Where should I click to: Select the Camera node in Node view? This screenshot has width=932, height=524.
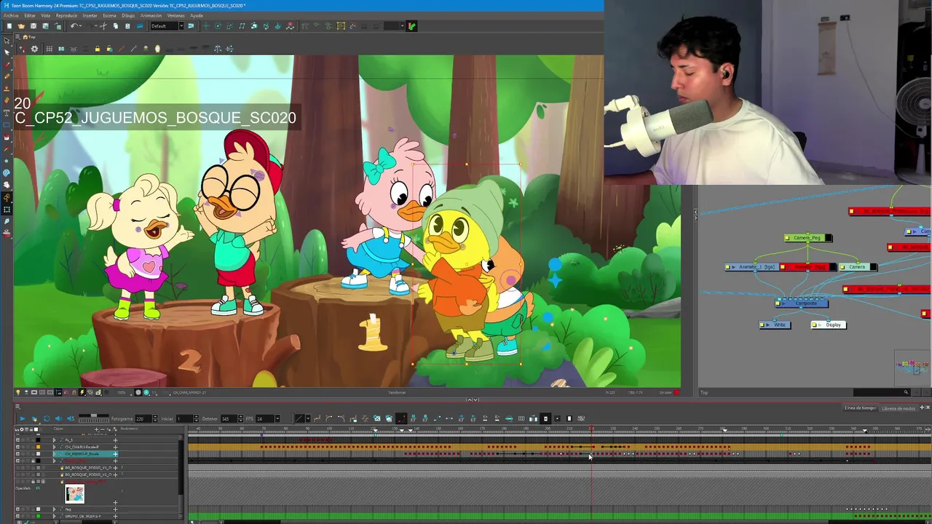tap(858, 267)
